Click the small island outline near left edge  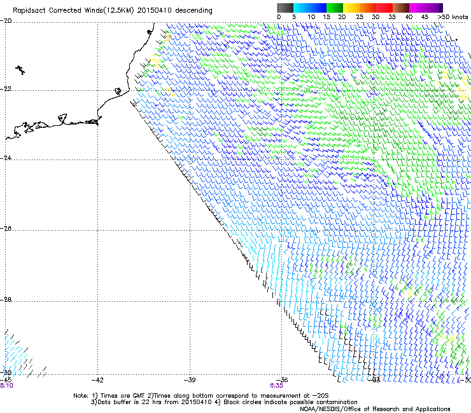[x=20, y=70]
